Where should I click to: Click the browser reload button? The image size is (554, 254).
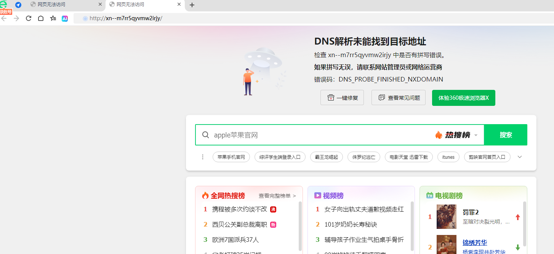(29, 18)
